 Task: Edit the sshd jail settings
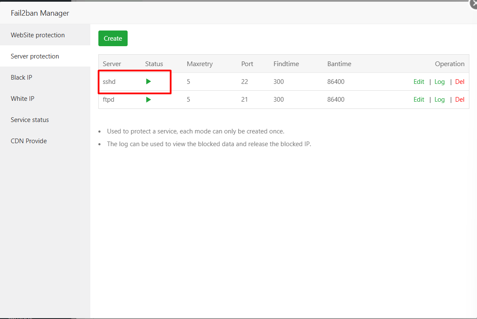pyautogui.click(x=418, y=81)
